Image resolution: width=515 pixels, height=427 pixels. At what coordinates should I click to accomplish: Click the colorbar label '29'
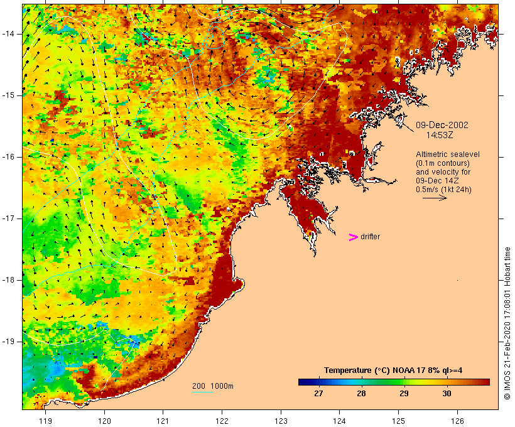click(404, 394)
